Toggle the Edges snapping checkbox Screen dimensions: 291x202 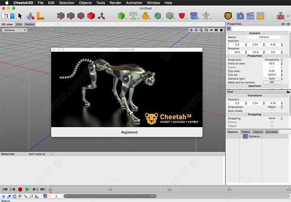coord(272,126)
